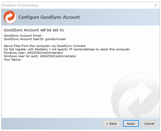Viewport: 161px width, 131px height.
Task: Cancel the account setup
Action: tap(149, 123)
